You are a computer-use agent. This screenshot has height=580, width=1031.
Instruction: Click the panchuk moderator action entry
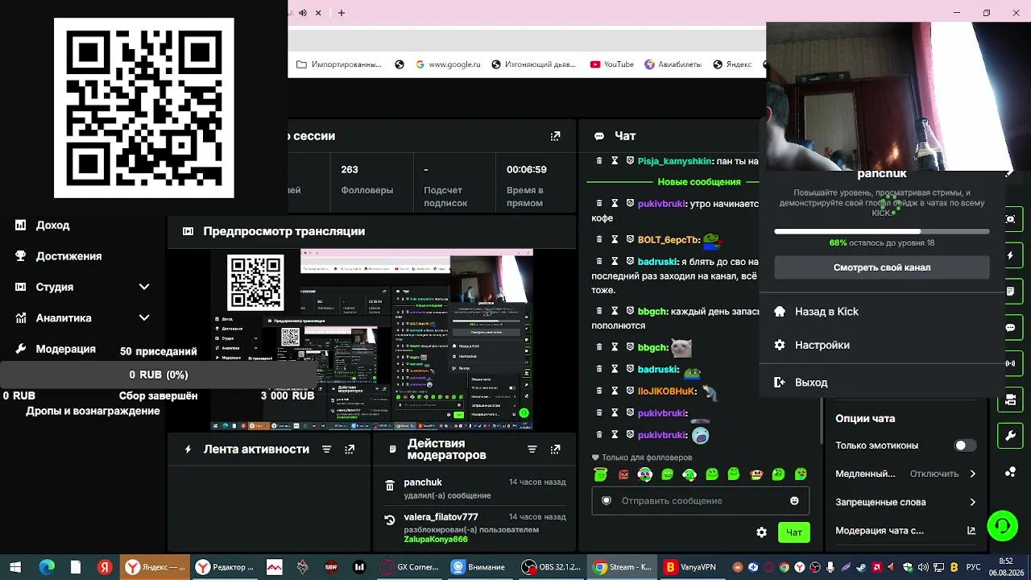point(477,488)
